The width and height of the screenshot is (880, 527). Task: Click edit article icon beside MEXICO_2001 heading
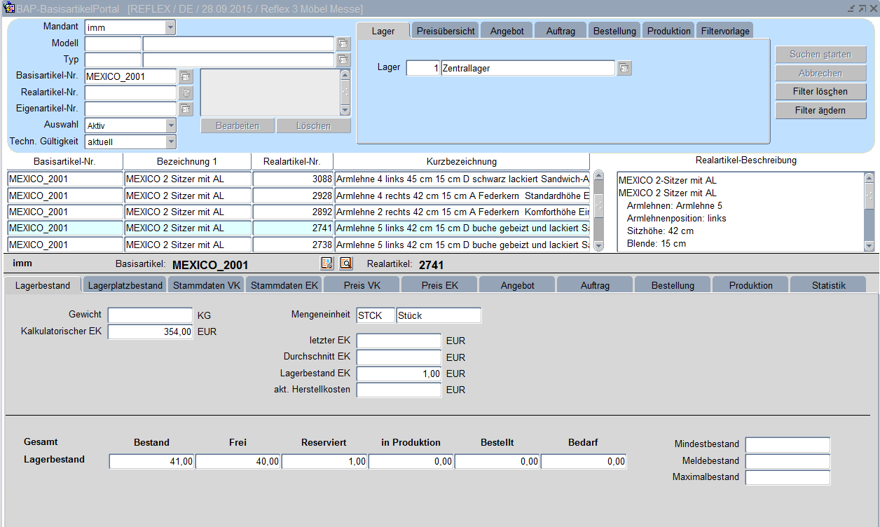[326, 263]
